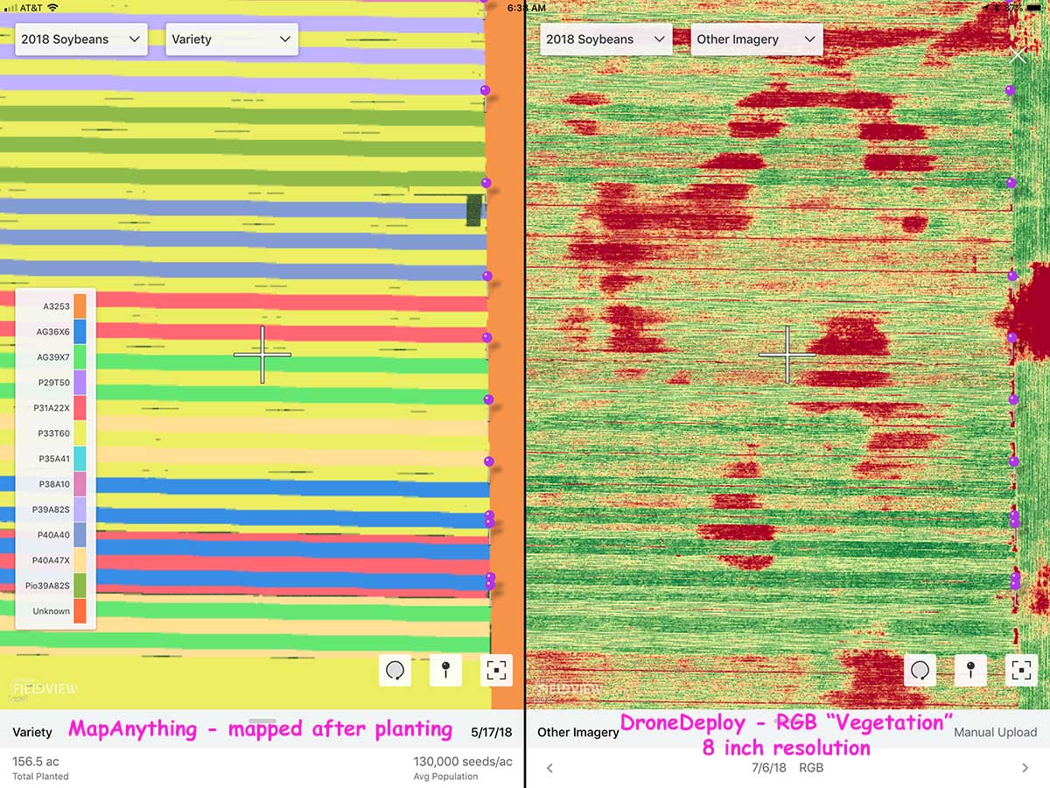This screenshot has height=788, width=1050.
Task: Recenter the field on the variety map
Action: [x=496, y=670]
